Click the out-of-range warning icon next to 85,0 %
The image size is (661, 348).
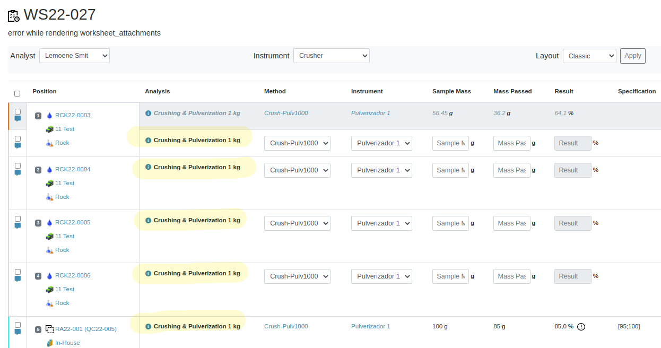581,327
